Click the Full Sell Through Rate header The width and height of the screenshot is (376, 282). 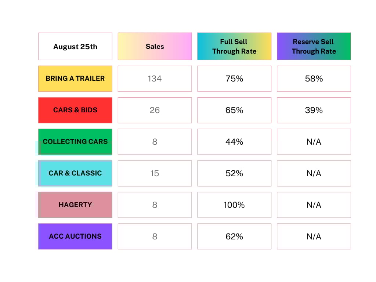click(234, 46)
